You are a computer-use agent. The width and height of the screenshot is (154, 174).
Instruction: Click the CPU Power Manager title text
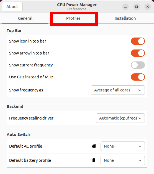pos(77,5)
